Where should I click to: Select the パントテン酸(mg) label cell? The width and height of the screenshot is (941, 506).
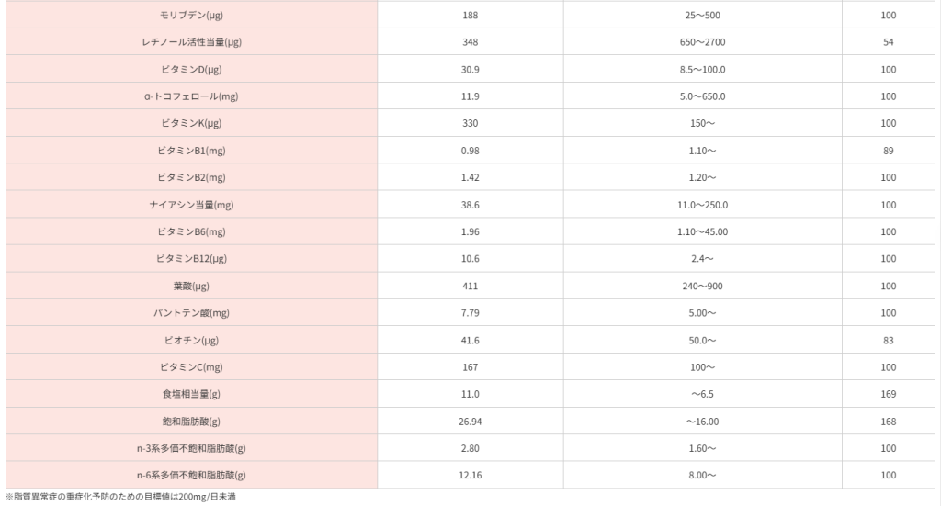(191, 313)
